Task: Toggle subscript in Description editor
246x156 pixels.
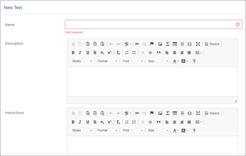Action: pyautogui.click(x=102, y=52)
